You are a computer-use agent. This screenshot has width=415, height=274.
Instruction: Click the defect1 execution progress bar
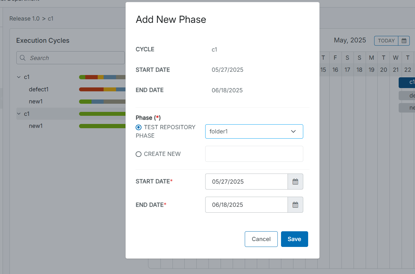pos(102,89)
